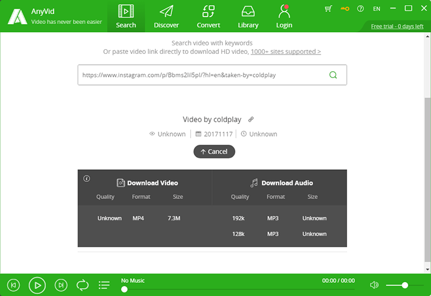Click the views eye icon
The image size is (431, 296).
[x=152, y=134]
